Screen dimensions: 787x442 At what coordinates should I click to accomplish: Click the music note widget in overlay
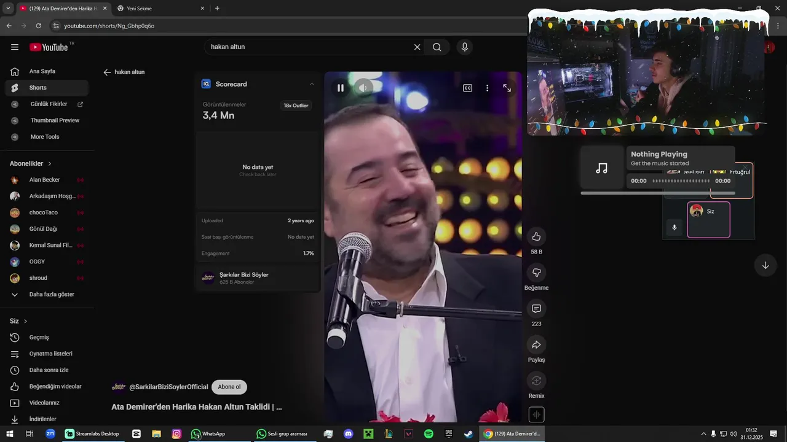602,168
